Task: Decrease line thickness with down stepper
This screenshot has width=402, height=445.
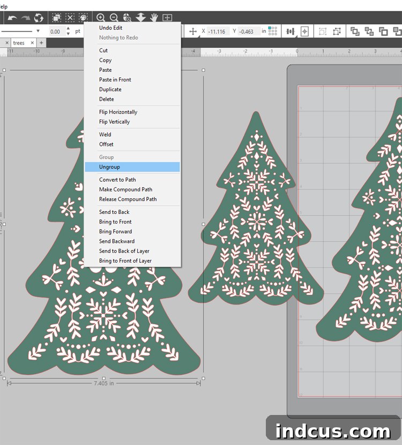Action: pos(68,34)
